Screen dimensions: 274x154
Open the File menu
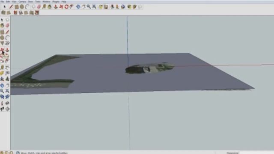point(2,2)
